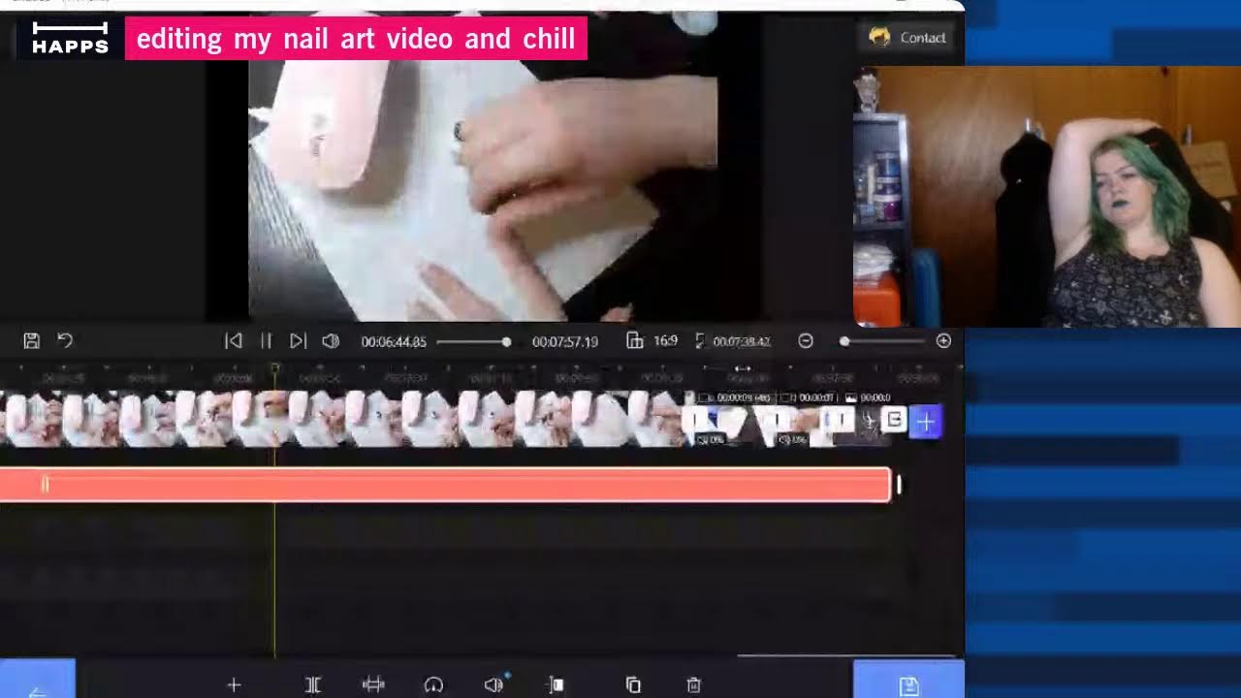Go back with the blue arrow button
Image resolution: width=1241 pixels, height=698 pixels.
coord(37,680)
